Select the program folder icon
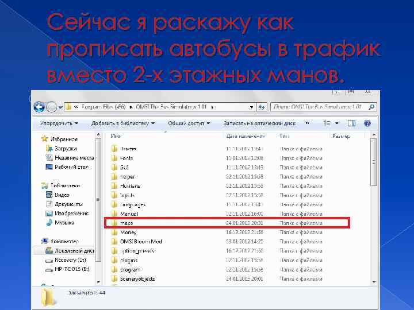 (x=114, y=270)
